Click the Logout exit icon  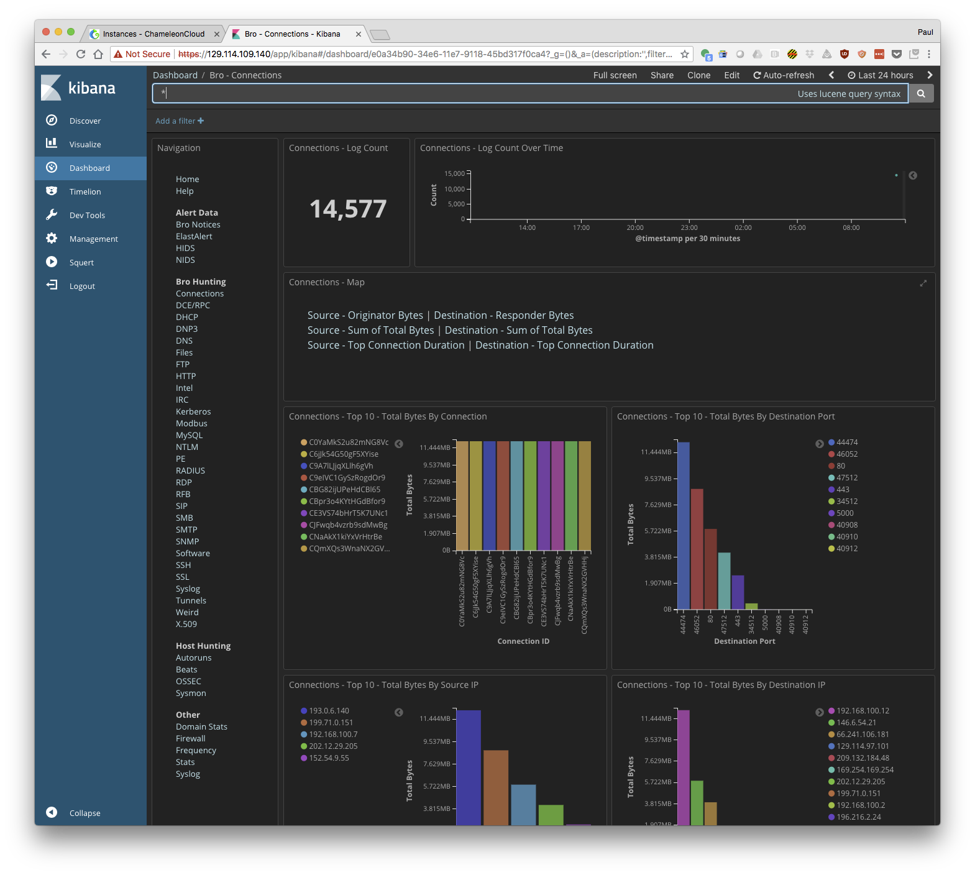point(52,285)
